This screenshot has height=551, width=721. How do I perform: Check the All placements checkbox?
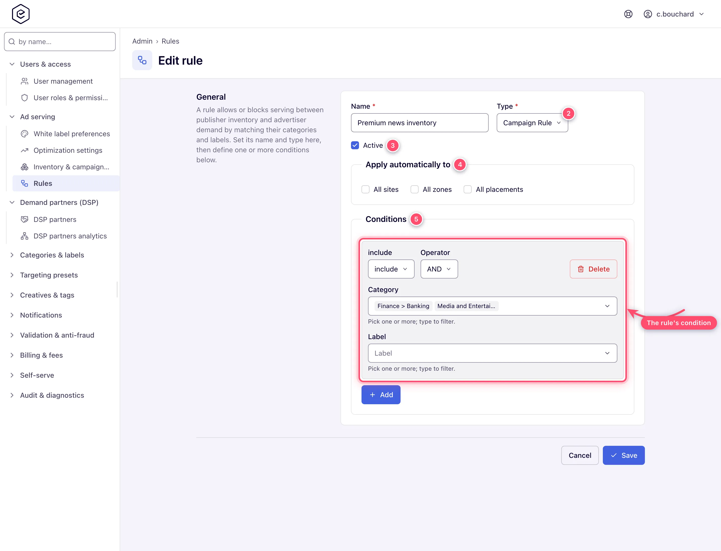468,190
